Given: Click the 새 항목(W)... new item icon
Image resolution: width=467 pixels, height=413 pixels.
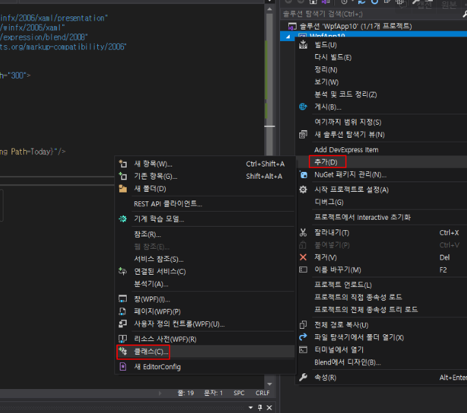Looking at the screenshot, I should 123,164.
